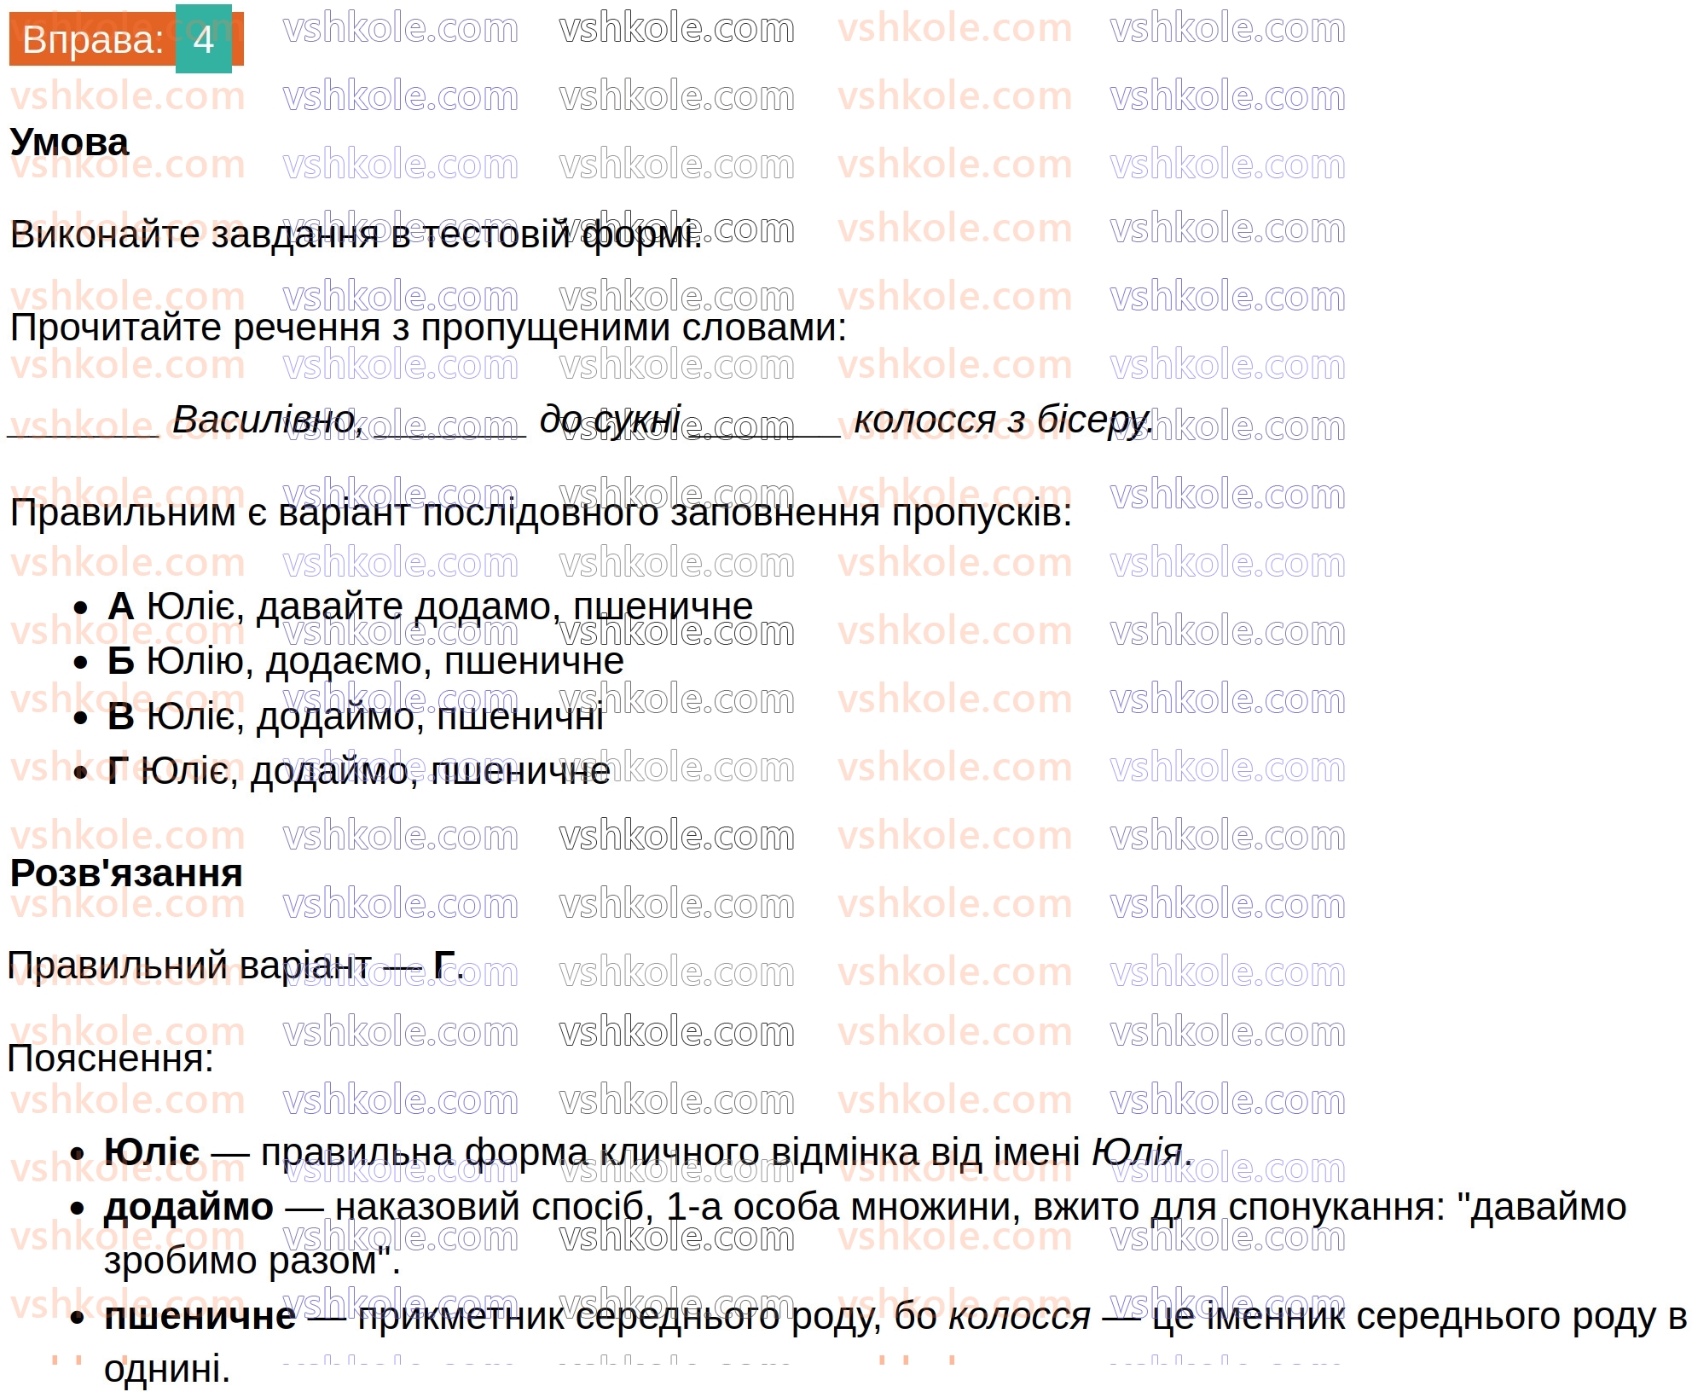Click the "Правильний варіант — Г" line
The image size is (1692, 1392).
coord(235,966)
